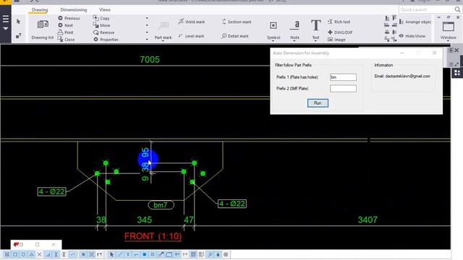Toggle the select-all arrow selection switch
The width and height of the screenshot is (463, 260).
111,254
